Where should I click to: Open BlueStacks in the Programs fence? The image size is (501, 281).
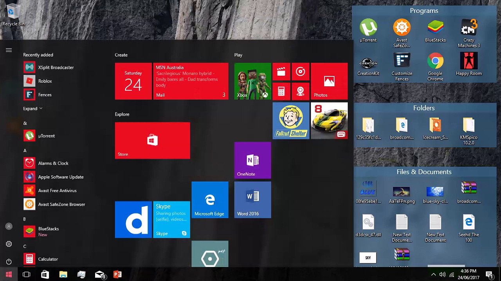[x=435, y=30]
